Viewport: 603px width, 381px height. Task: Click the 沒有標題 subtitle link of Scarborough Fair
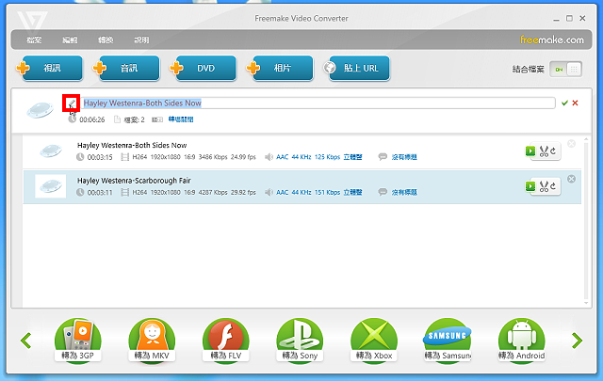[x=404, y=193]
